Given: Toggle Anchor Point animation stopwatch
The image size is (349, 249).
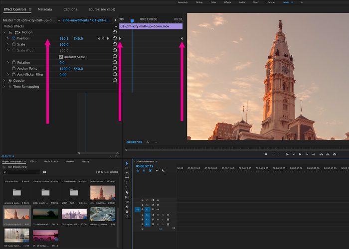Looking at the screenshot, I should point(14,68).
